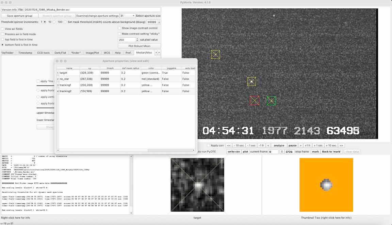Jump to last frame with >> button

tap(341, 146)
